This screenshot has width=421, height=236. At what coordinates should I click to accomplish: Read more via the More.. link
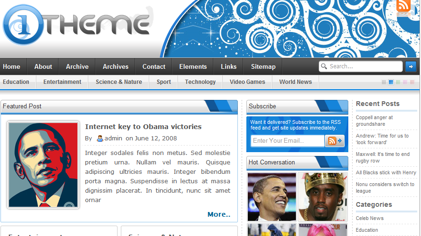click(x=219, y=214)
